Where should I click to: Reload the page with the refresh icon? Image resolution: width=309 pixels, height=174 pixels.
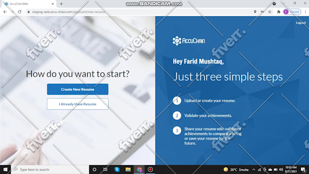[x=20, y=12]
